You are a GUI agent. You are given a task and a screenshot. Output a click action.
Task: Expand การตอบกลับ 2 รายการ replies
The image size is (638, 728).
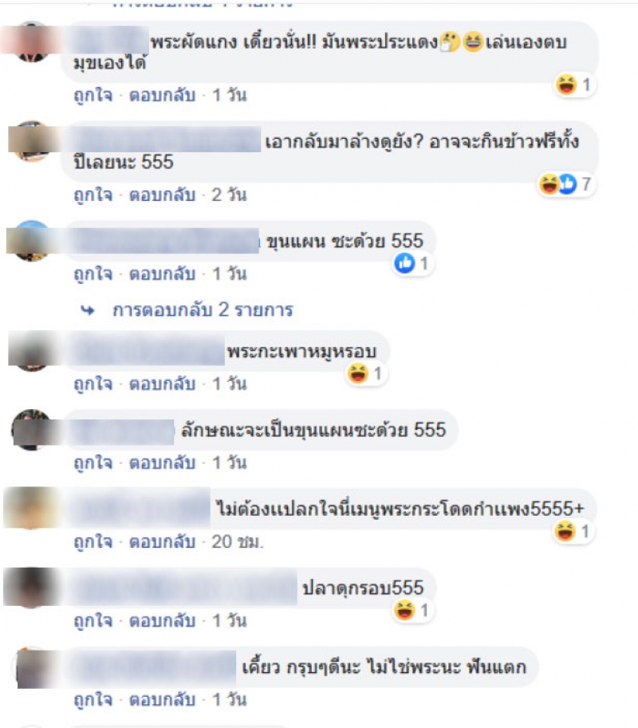click(203, 309)
